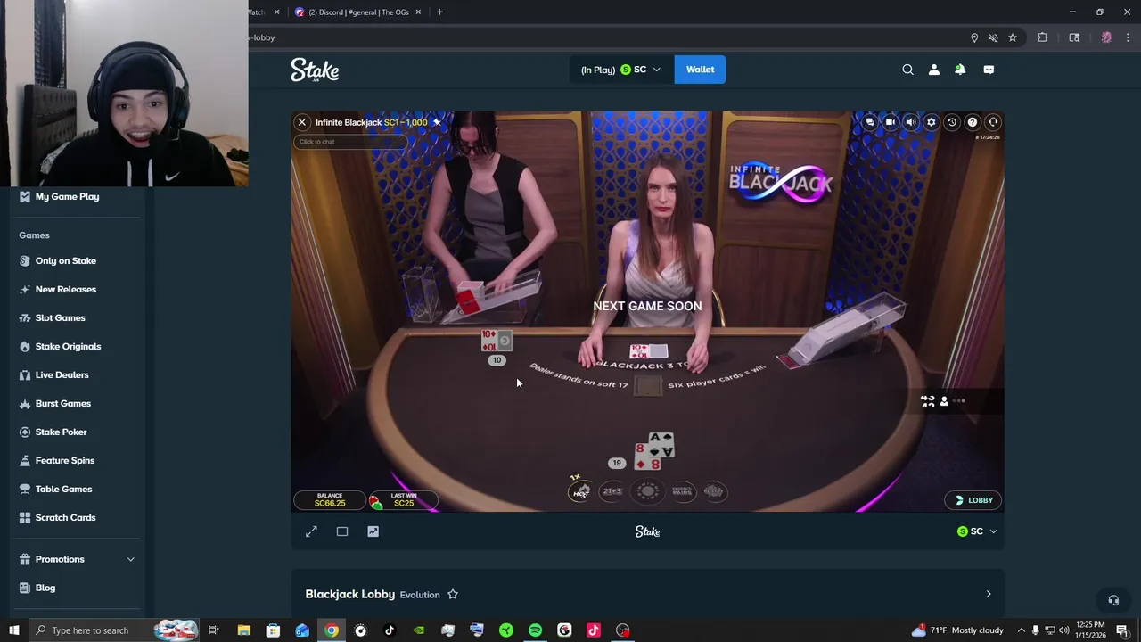1141x642 pixels.
Task: Favorite Infinite Blackjack with the star icon
Action: coord(437,122)
